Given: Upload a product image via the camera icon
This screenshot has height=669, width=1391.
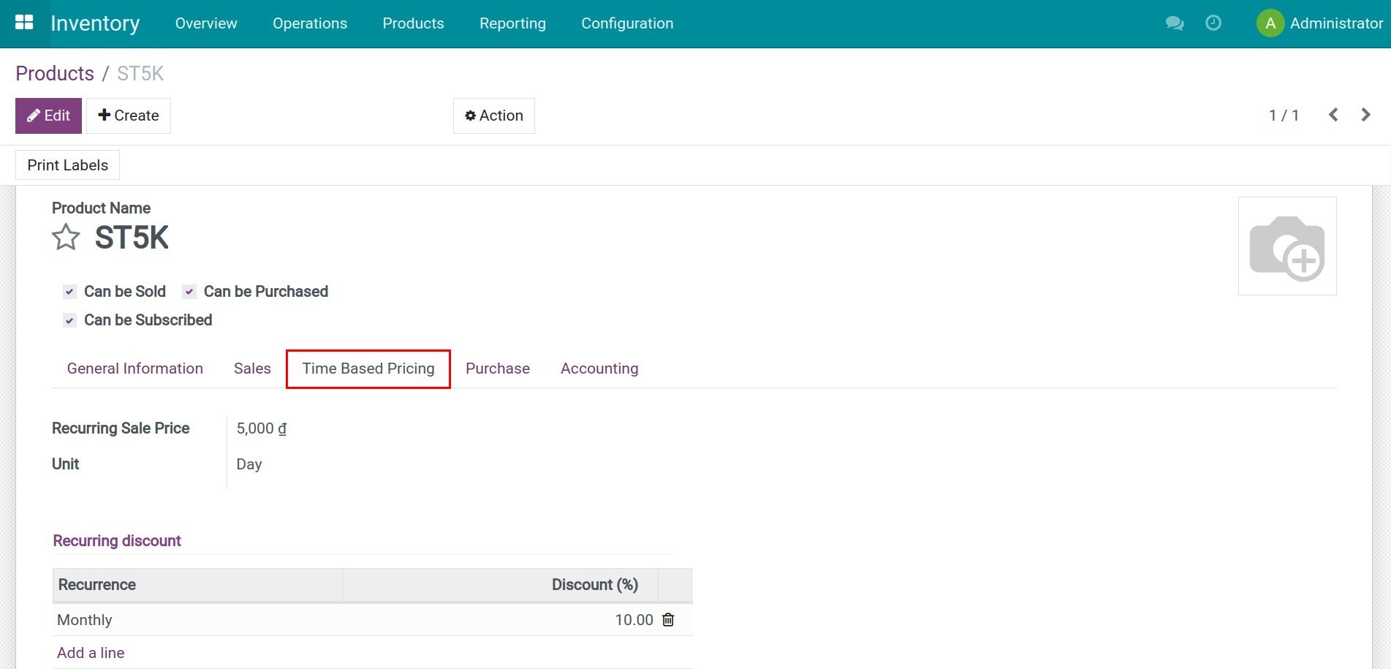Looking at the screenshot, I should tap(1287, 246).
